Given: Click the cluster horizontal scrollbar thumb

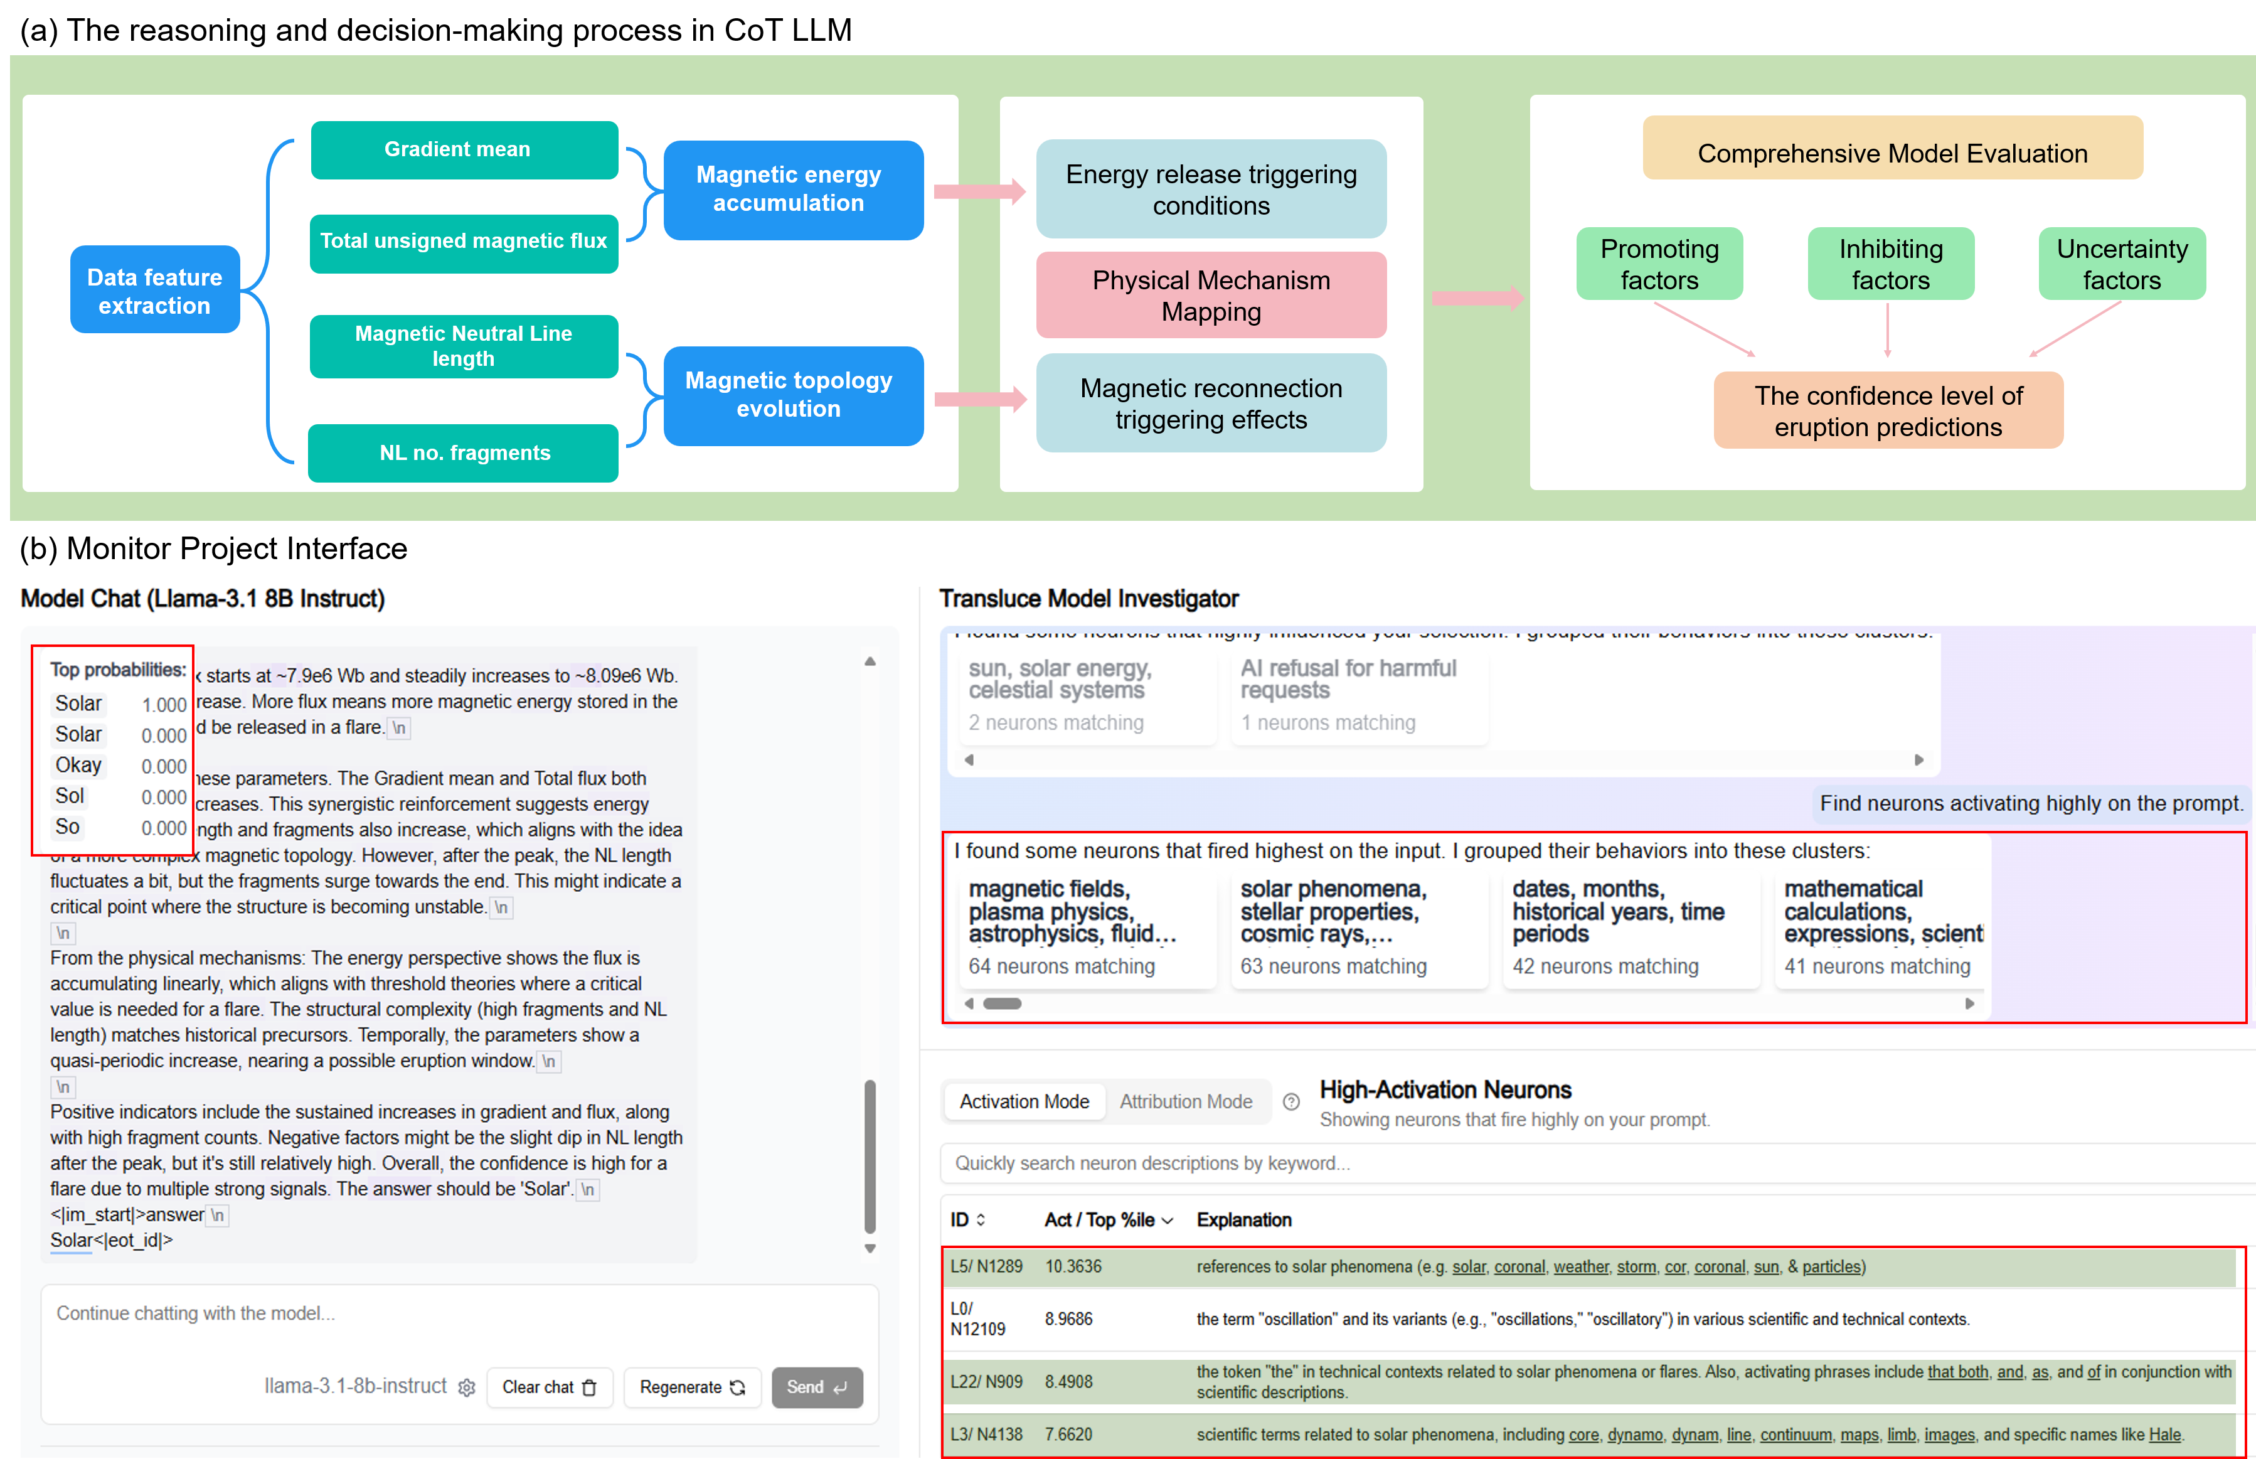Looking at the screenshot, I should tap(1002, 1004).
